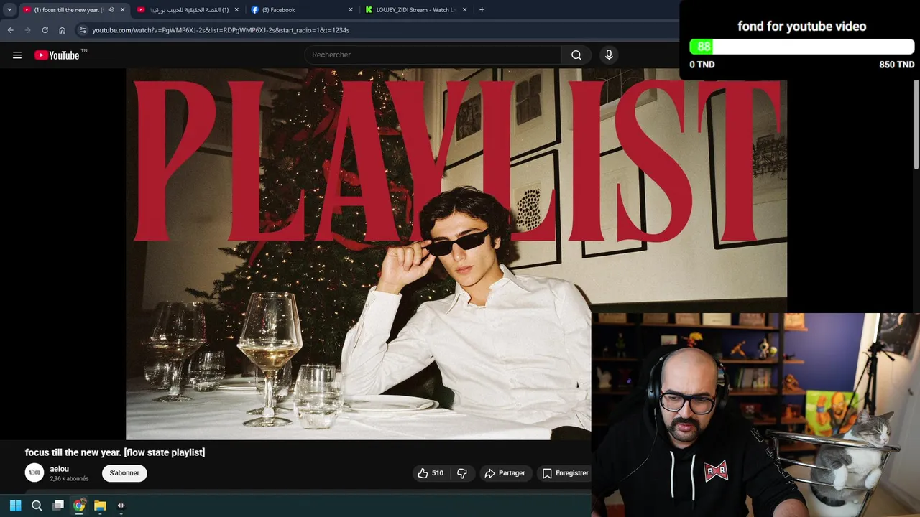Click the 2,96 k abonnés subscriber count
This screenshot has height=517, width=920.
pos(69,478)
